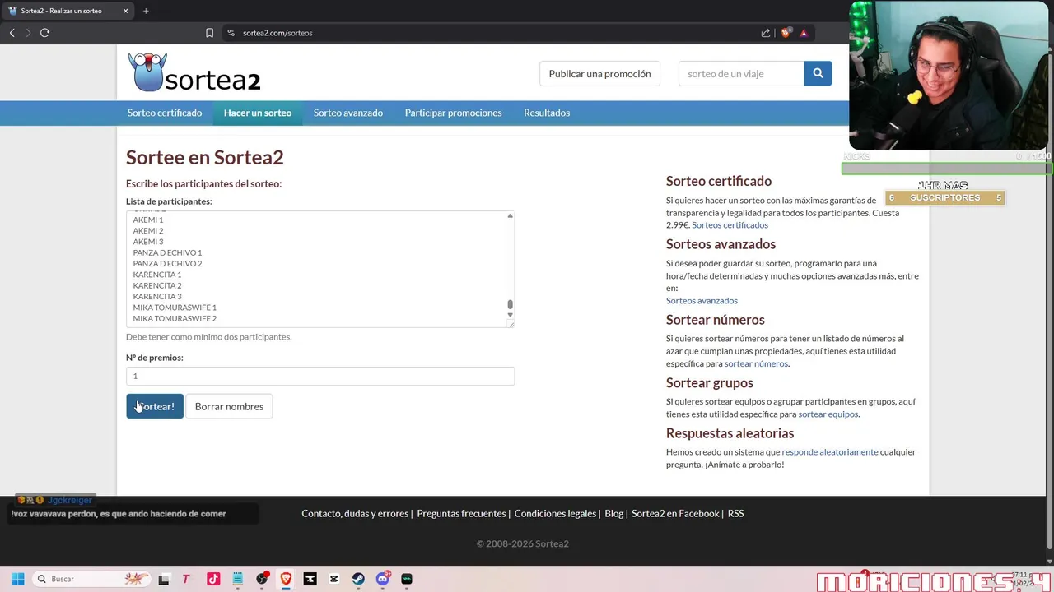The height and width of the screenshot is (592, 1054).
Task: Click the Windows taskbar Buscar search box
Action: 91,579
